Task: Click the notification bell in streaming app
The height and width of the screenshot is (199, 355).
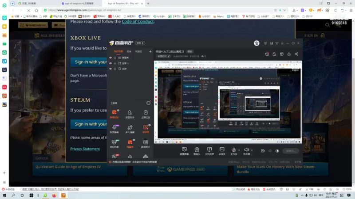Action: [289, 54]
